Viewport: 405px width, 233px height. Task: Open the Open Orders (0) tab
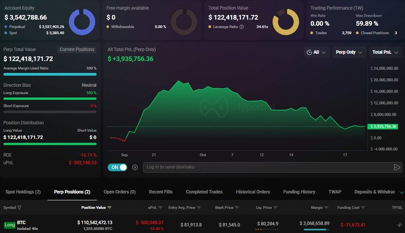120,192
